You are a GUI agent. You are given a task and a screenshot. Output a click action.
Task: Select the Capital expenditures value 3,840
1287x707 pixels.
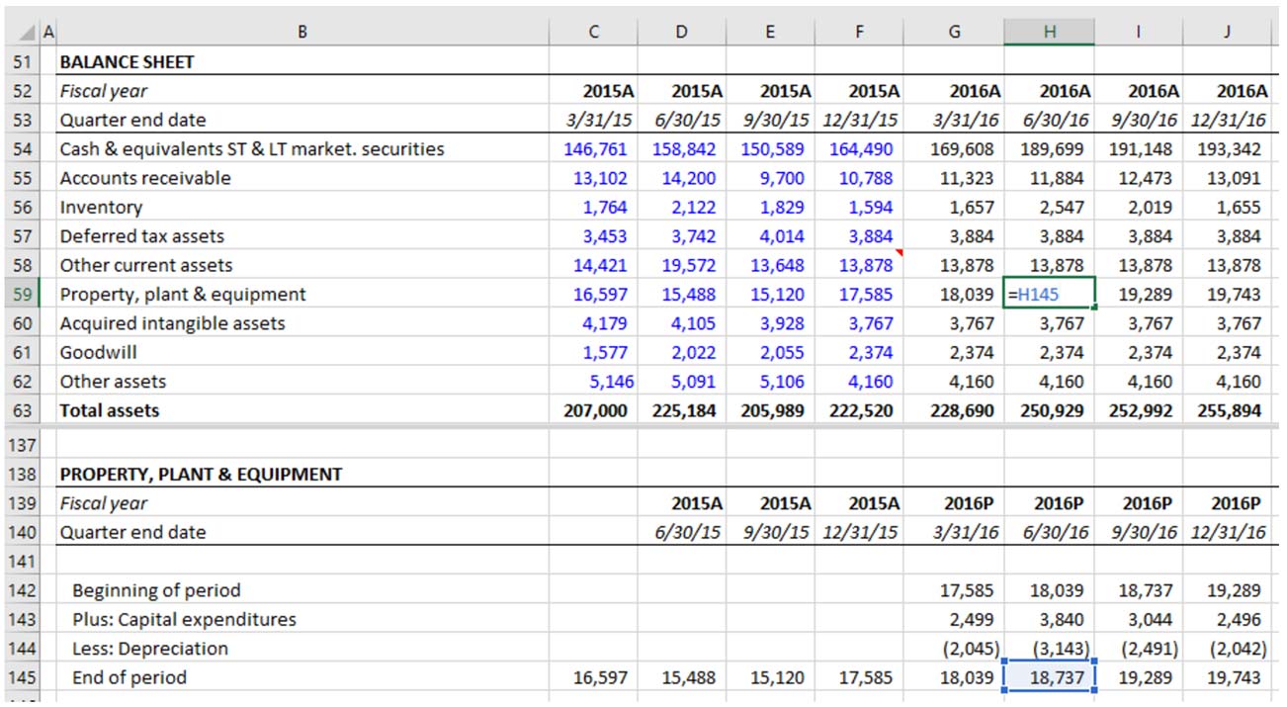pyautogui.click(x=1050, y=619)
